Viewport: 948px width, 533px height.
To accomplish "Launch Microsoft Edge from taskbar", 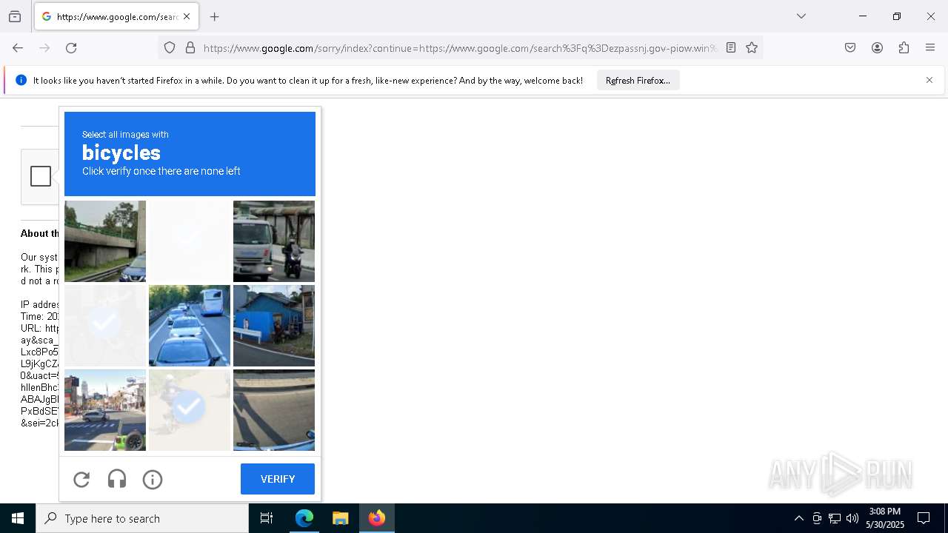I will (304, 518).
